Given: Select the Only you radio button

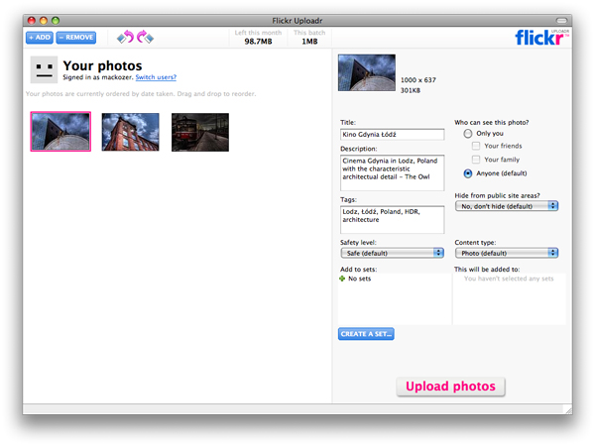Looking at the screenshot, I should [x=468, y=134].
